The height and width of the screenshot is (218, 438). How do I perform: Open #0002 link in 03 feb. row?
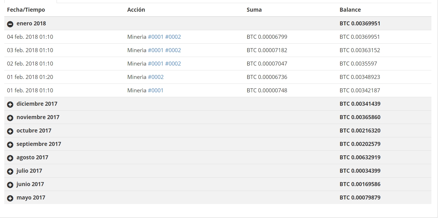173,50
